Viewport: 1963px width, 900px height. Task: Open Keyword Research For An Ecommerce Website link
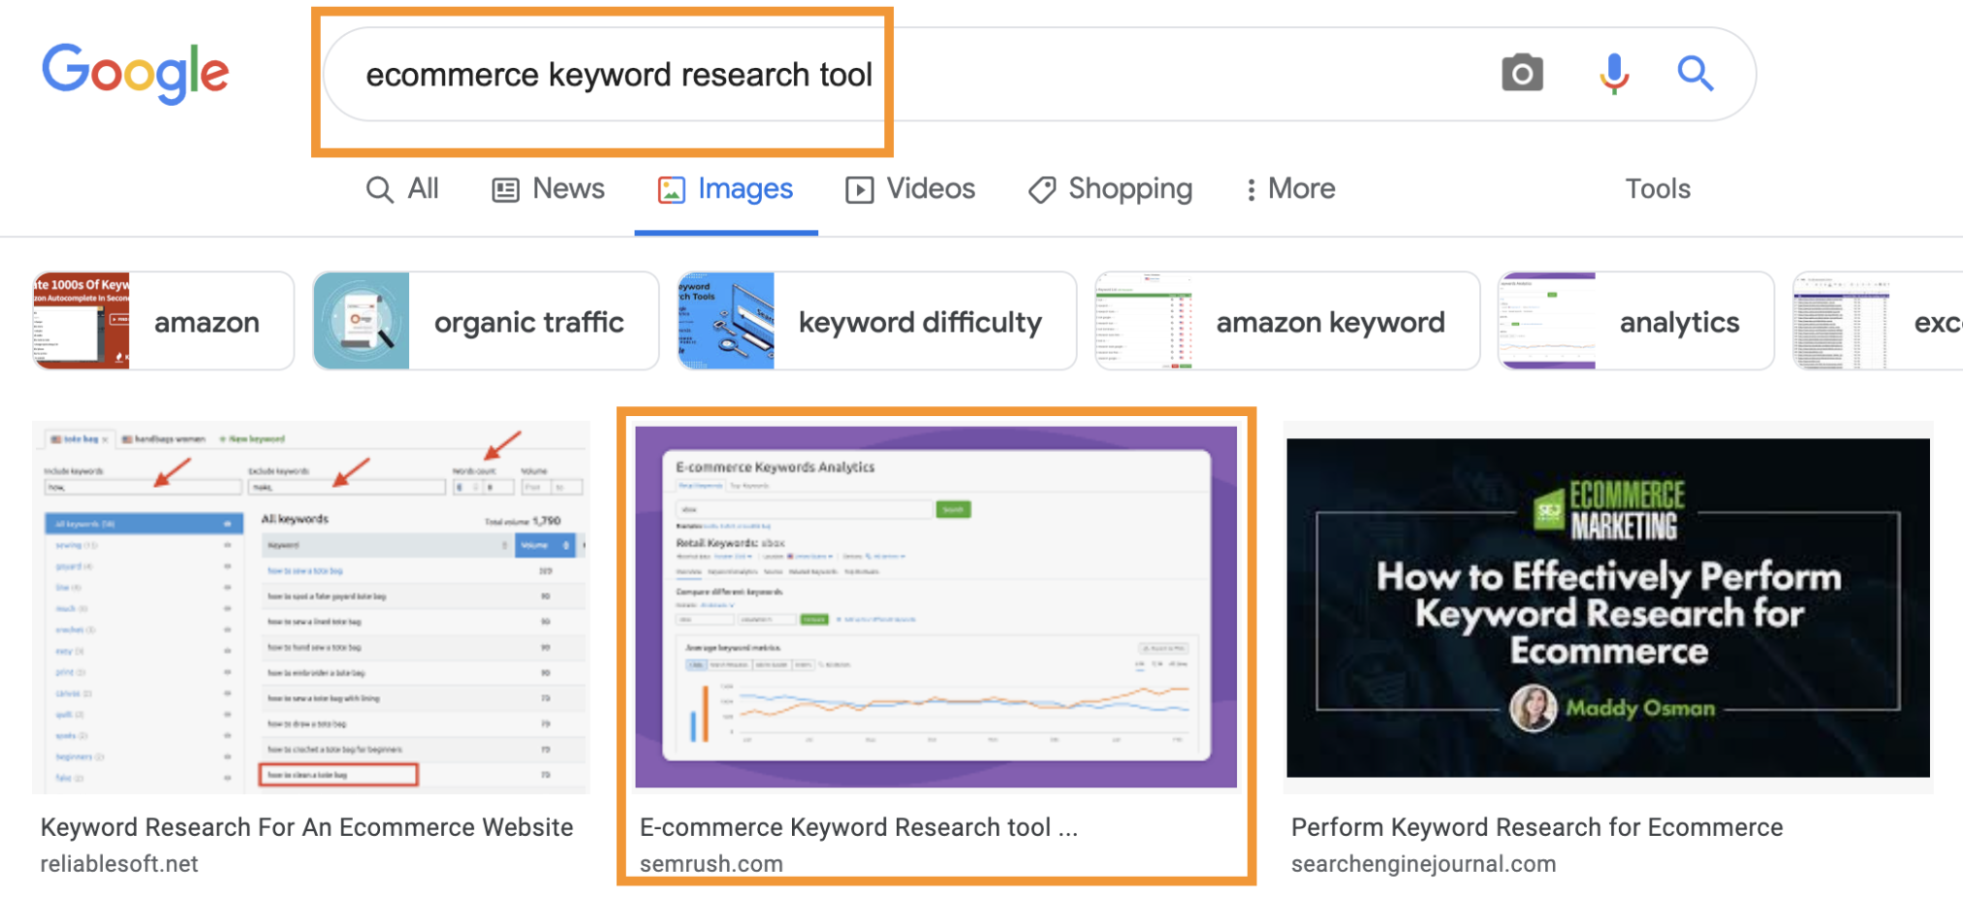click(307, 827)
